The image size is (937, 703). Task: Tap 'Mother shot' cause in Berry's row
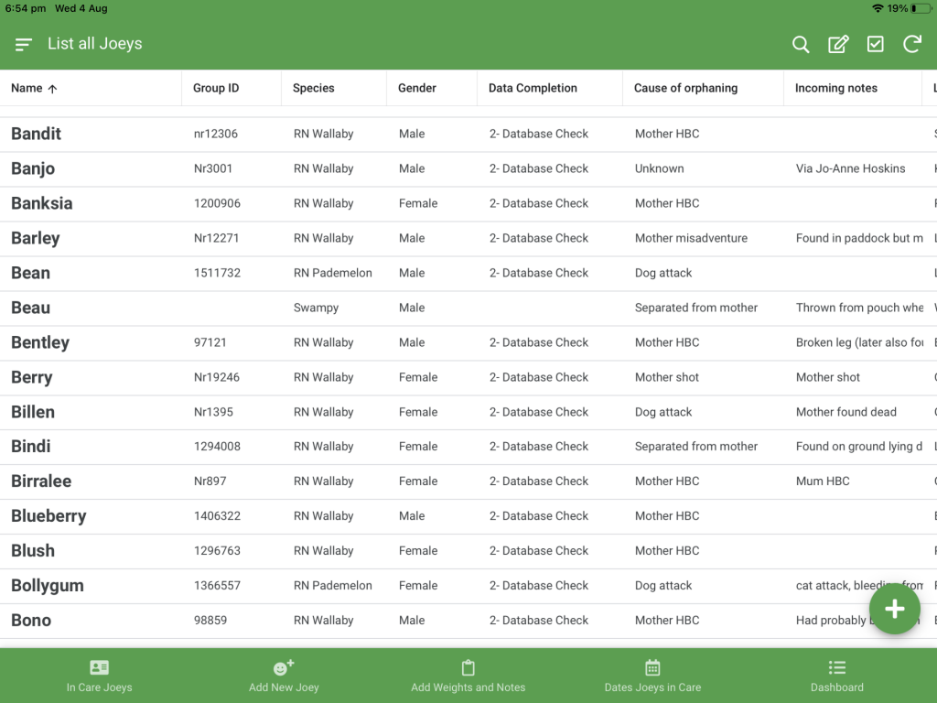[x=667, y=377]
